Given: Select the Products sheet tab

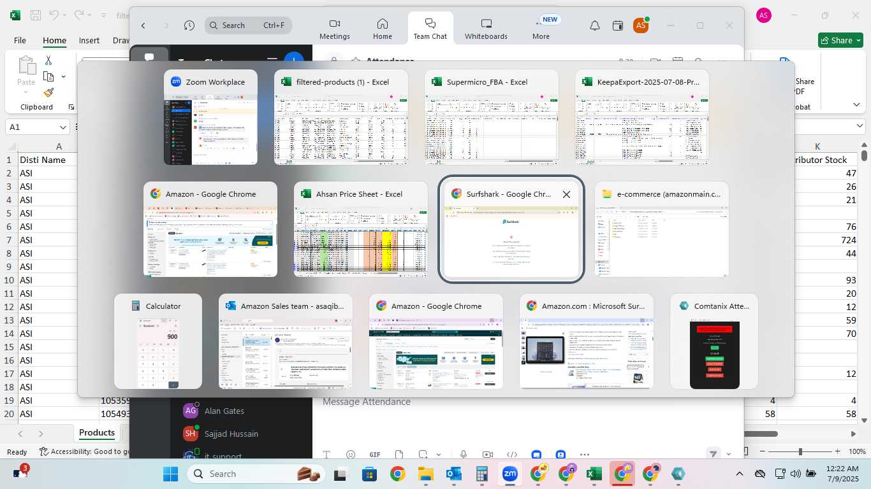Looking at the screenshot, I should click(x=97, y=433).
